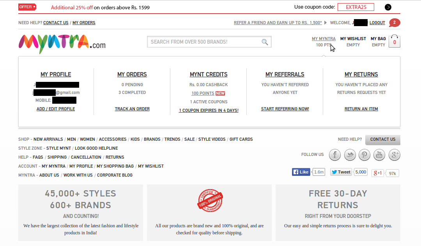The height and width of the screenshot is (246, 421).
Task: Open the Google Plus follow icon
Action: click(x=394, y=155)
